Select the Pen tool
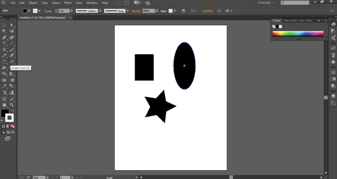This screenshot has width=337, height=179. (x=4, y=37)
